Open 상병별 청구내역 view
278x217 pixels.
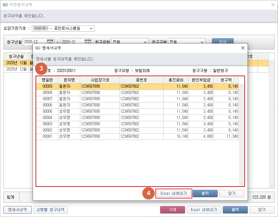click(50, 210)
